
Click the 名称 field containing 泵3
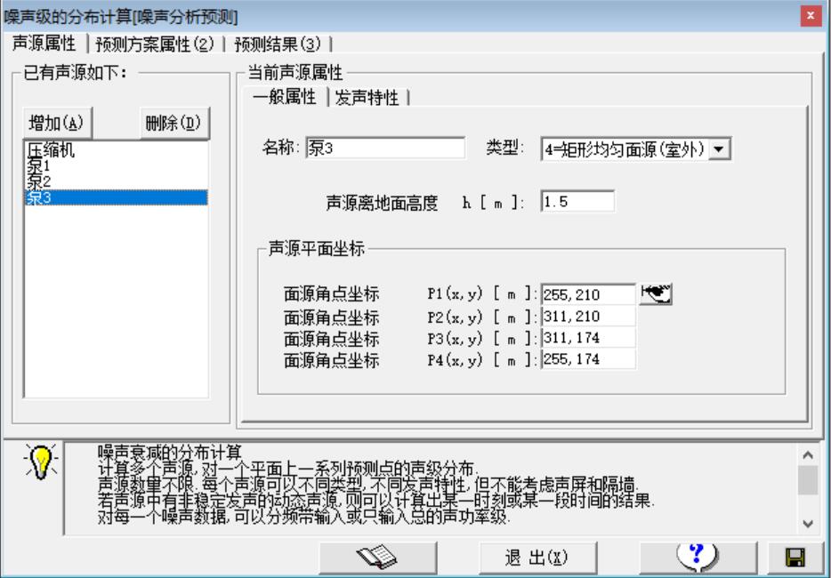coord(385,148)
